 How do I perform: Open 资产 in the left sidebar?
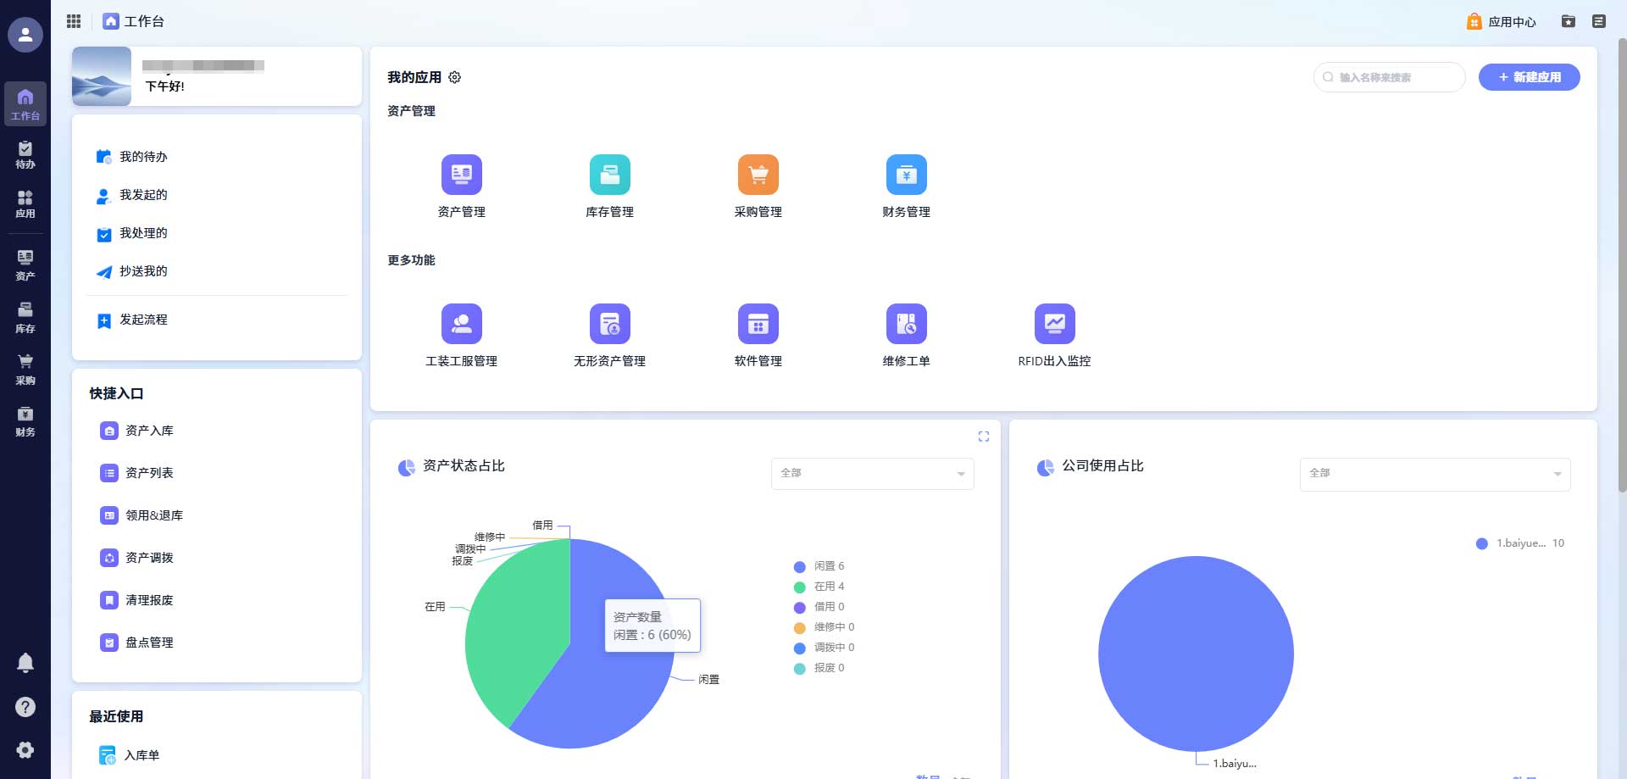point(25,265)
